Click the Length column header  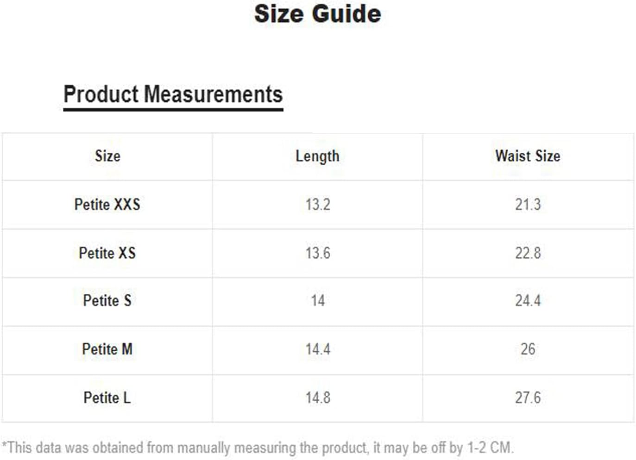tap(318, 156)
